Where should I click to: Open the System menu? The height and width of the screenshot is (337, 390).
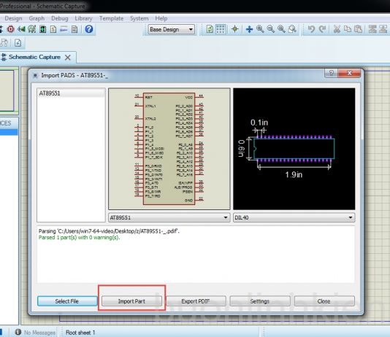tap(139, 18)
